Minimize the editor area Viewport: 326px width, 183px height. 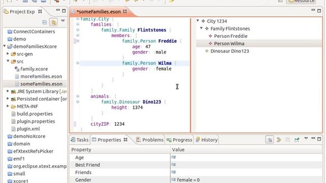(313, 10)
